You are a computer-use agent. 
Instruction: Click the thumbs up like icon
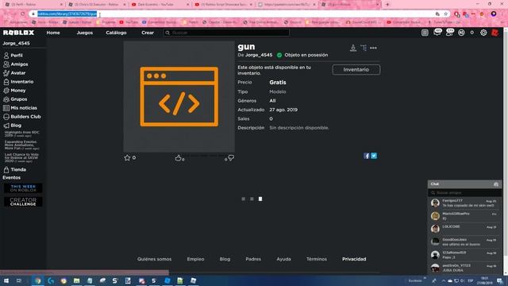[178, 158]
